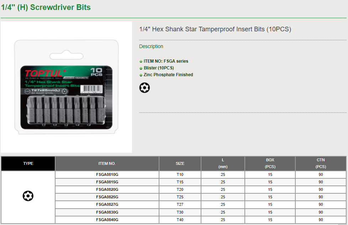Click the 'Blister (10PCS)' line
This screenshot has width=348, height=225.
point(159,68)
